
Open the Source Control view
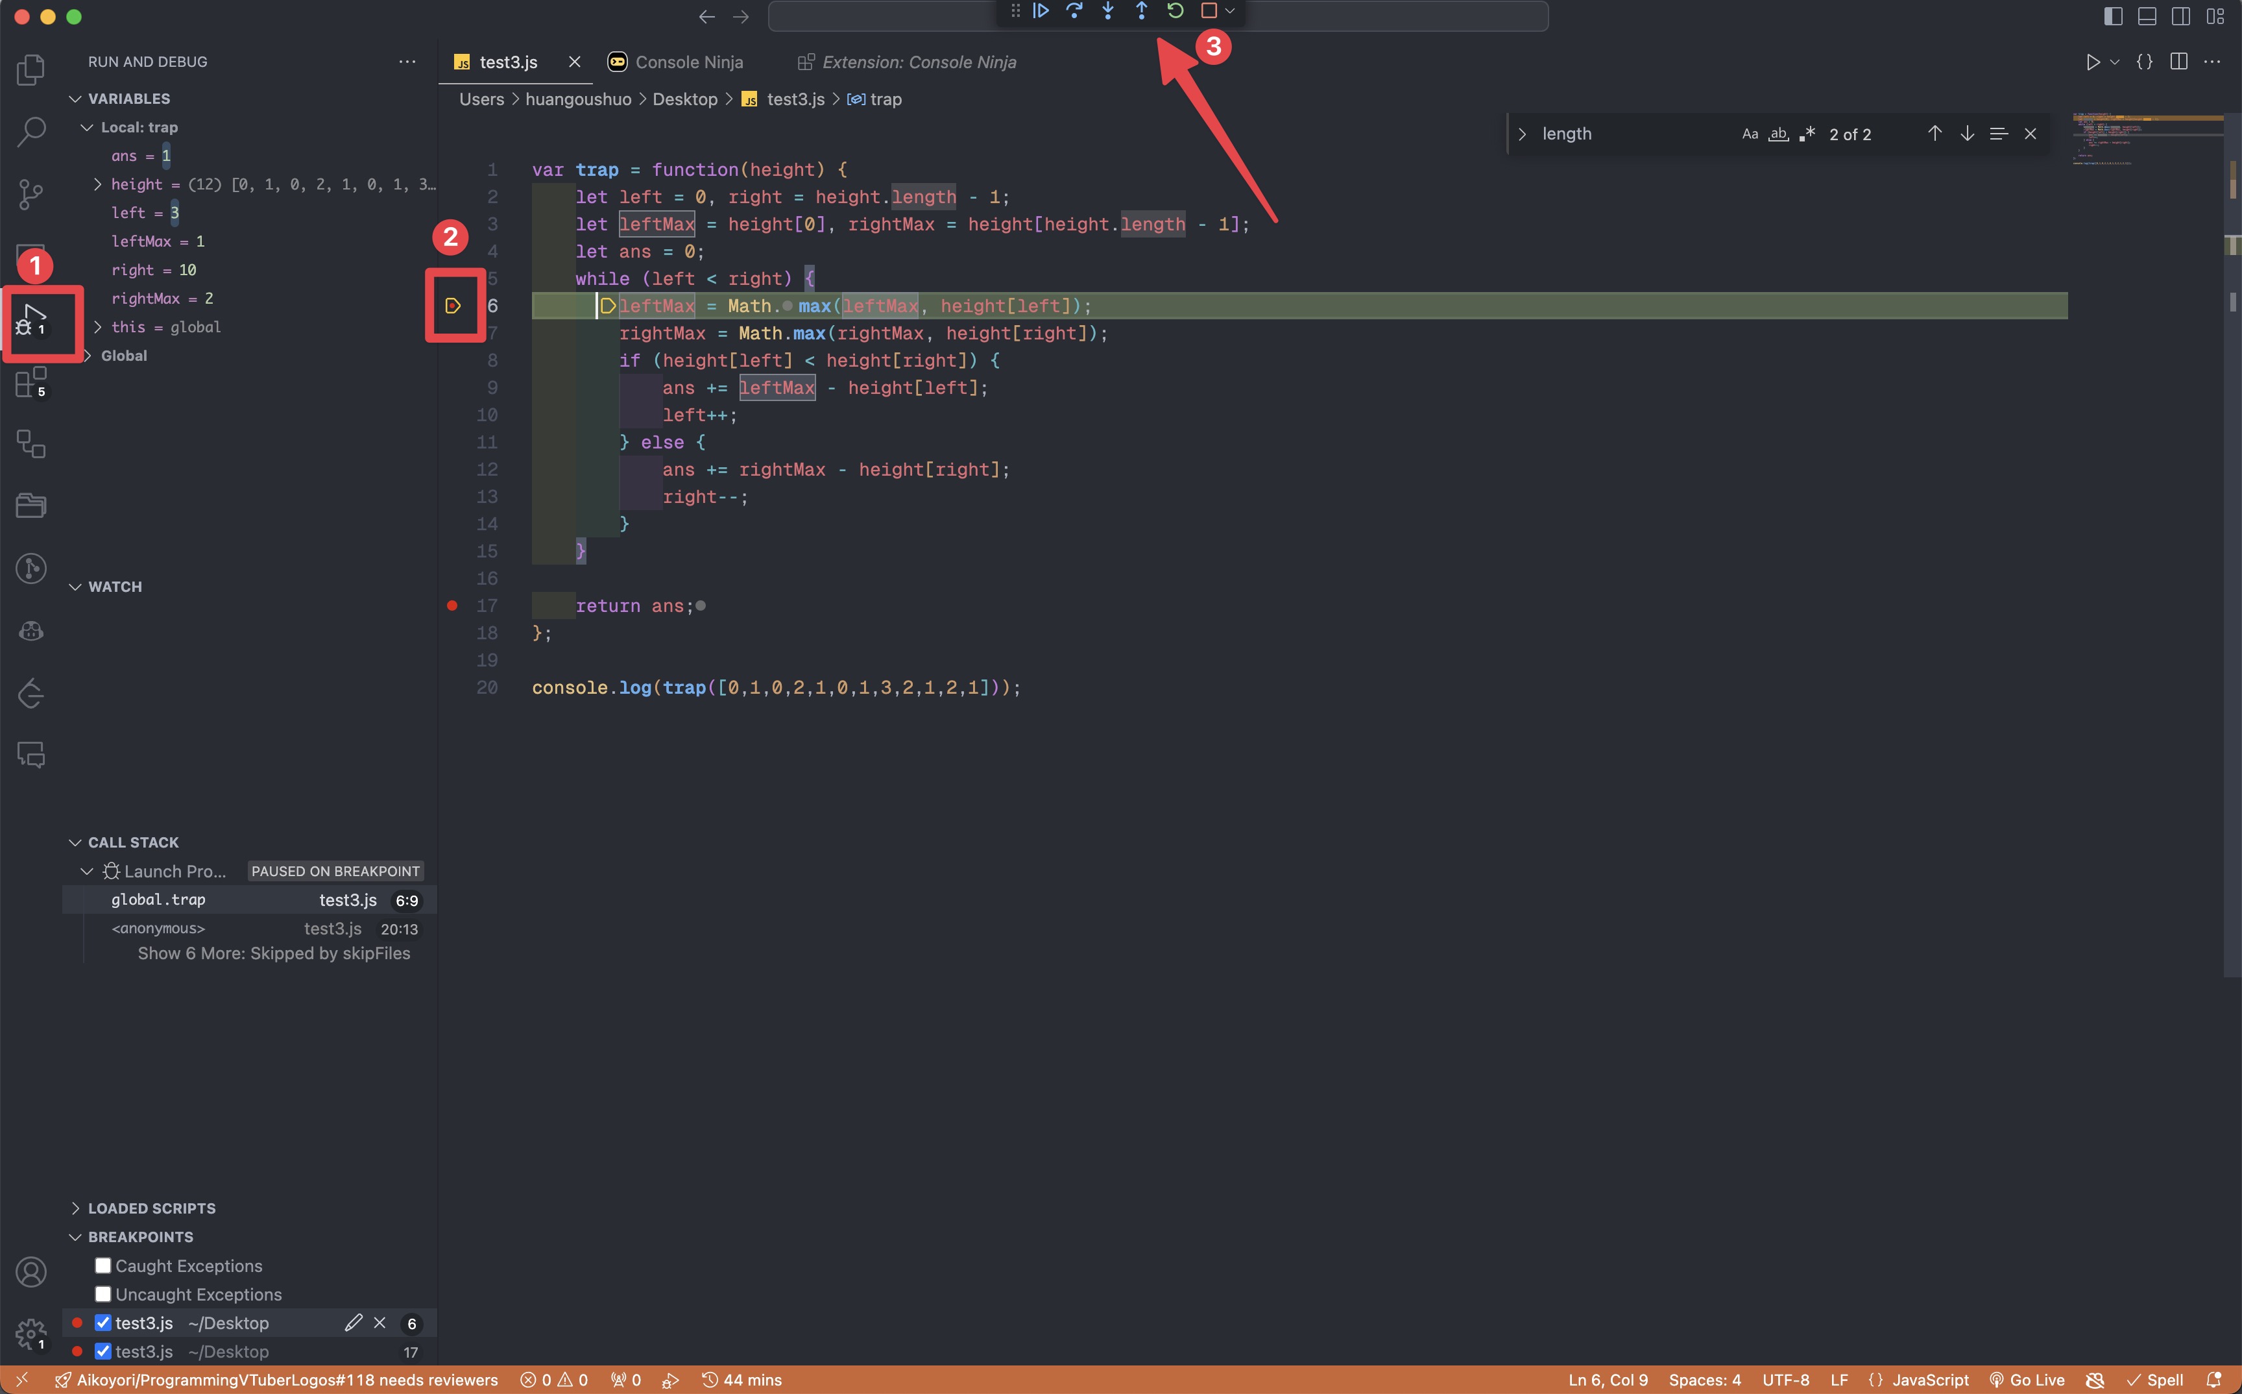point(31,193)
